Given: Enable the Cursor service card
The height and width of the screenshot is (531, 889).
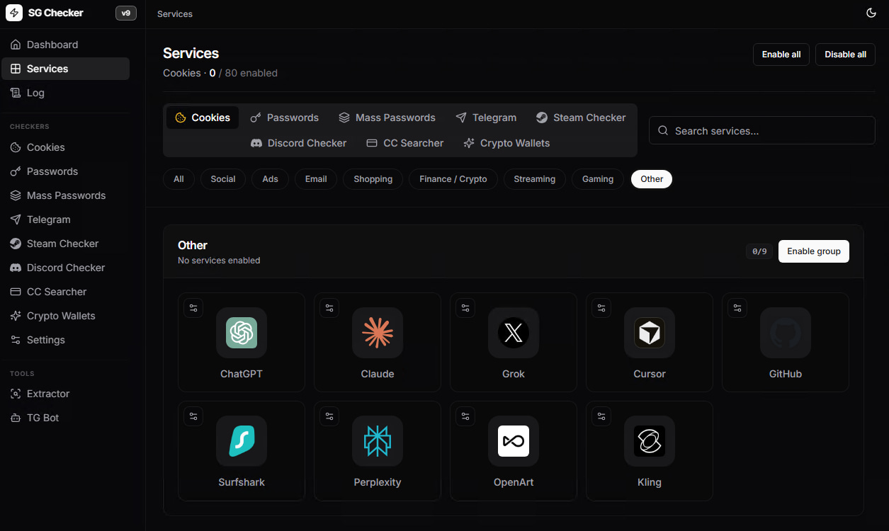Looking at the screenshot, I should [x=650, y=342].
